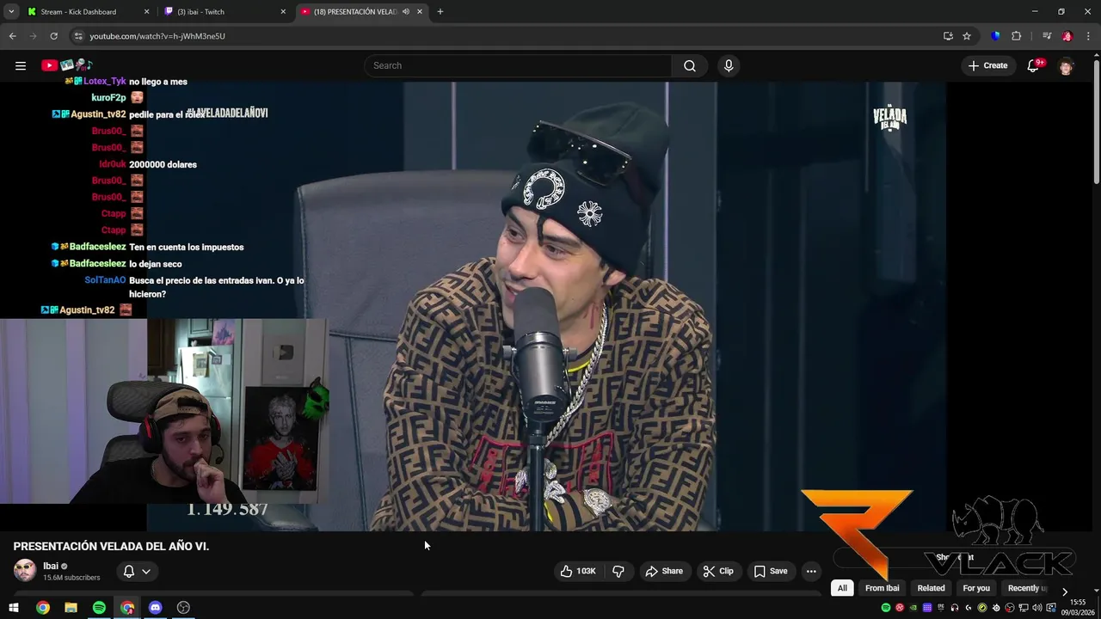Click the Create button
This screenshot has height=619, width=1101.
[x=987, y=65]
